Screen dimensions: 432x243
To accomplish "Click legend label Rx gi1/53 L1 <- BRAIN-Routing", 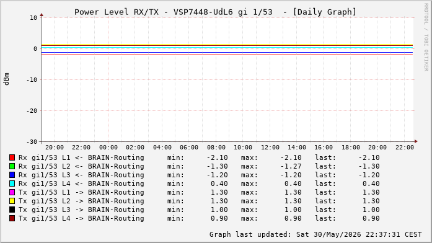I will click(x=81, y=157).
